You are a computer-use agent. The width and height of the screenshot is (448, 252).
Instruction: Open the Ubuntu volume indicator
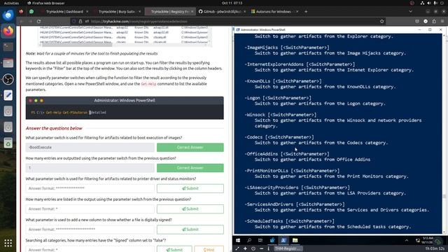[429, 3]
